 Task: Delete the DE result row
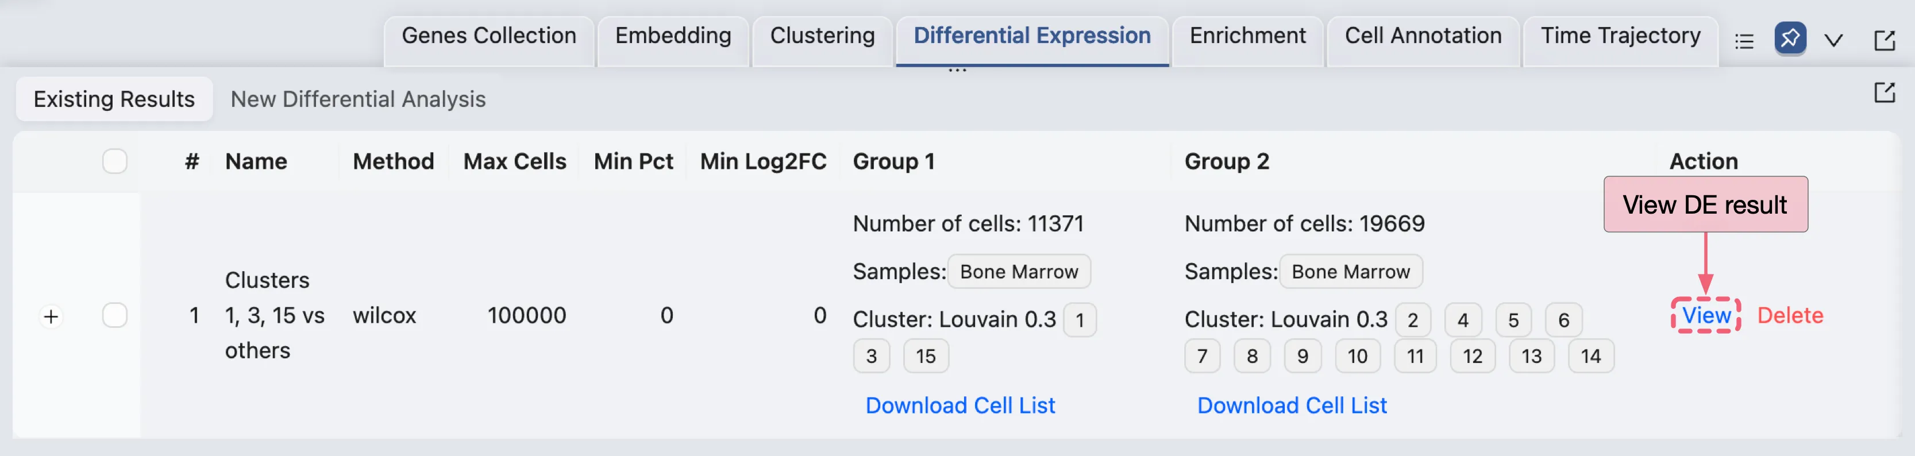click(x=1789, y=315)
